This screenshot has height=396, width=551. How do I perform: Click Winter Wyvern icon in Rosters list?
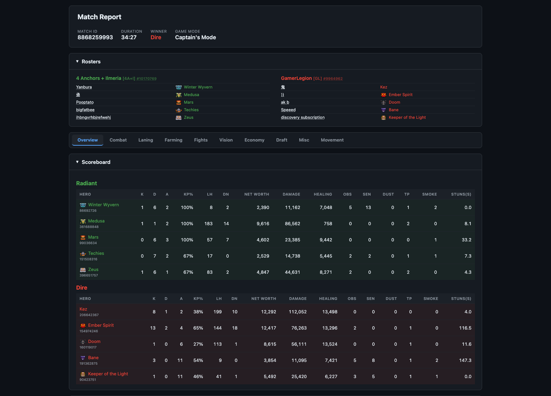point(179,87)
